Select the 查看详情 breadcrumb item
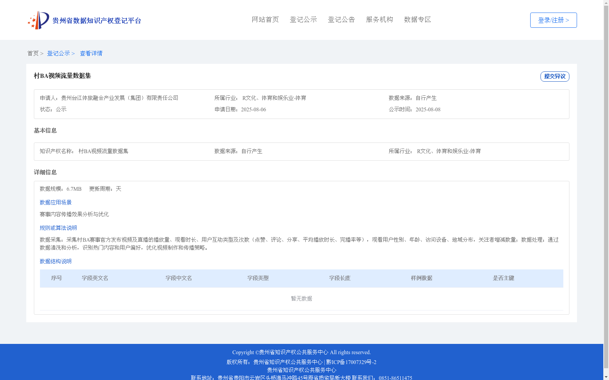Viewport: 609px width, 380px height. pos(91,53)
